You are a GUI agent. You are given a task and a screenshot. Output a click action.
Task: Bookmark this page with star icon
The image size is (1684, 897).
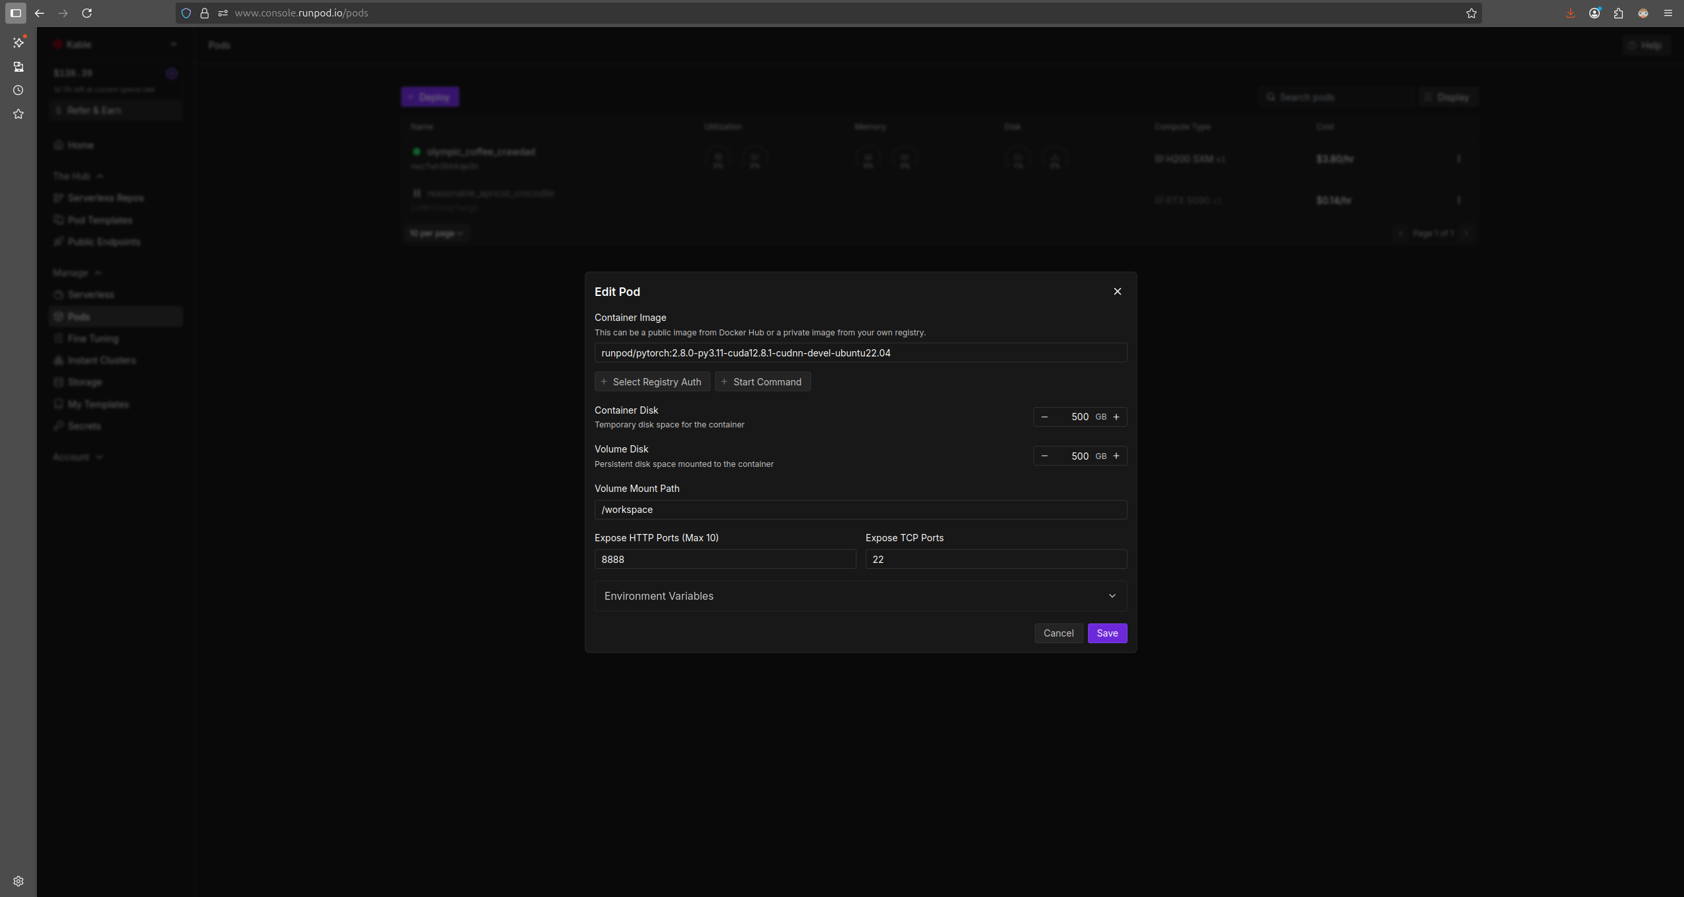point(1471,13)
